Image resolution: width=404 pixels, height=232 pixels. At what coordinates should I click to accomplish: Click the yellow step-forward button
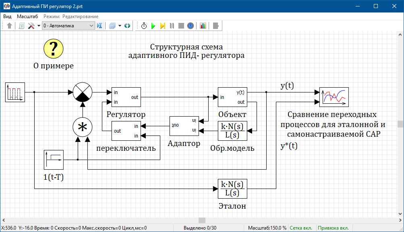point(162,26)
